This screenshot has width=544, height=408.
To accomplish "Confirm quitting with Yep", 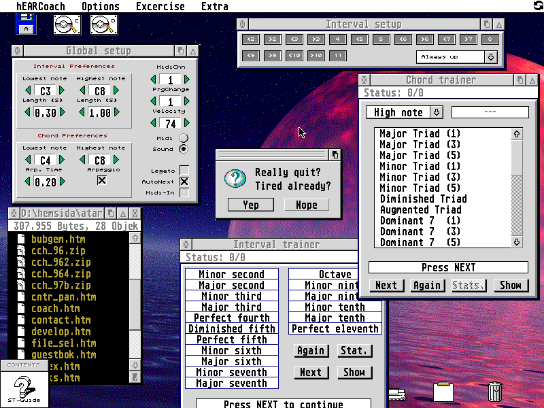I will pos(251,205).
